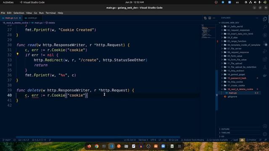Screen dimensions: 269x151
Task: Open Show Applications grid in dock
Action: coord(179,146)
